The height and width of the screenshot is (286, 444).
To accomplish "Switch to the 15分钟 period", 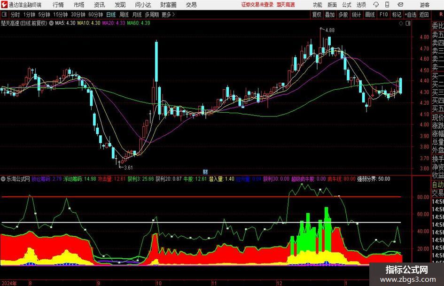I will (61, 15).
